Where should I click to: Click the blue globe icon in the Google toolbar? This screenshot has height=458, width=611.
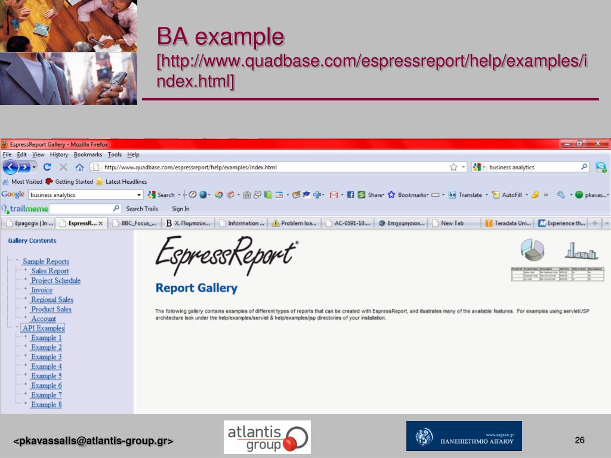203,195
